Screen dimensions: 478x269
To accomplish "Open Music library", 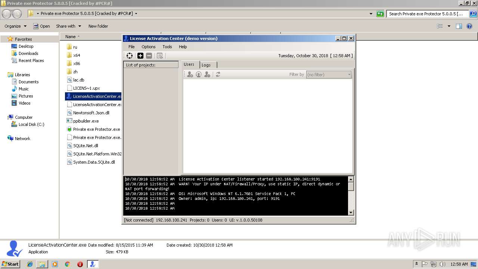I will coord(20,89).
